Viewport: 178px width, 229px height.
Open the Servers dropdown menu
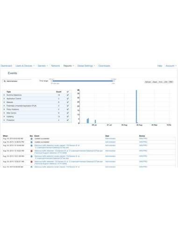pos(43,66)
